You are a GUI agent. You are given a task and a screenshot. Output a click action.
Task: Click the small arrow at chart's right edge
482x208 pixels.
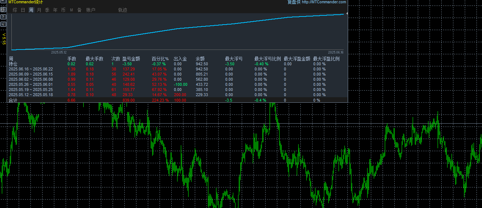coord(347,13)
